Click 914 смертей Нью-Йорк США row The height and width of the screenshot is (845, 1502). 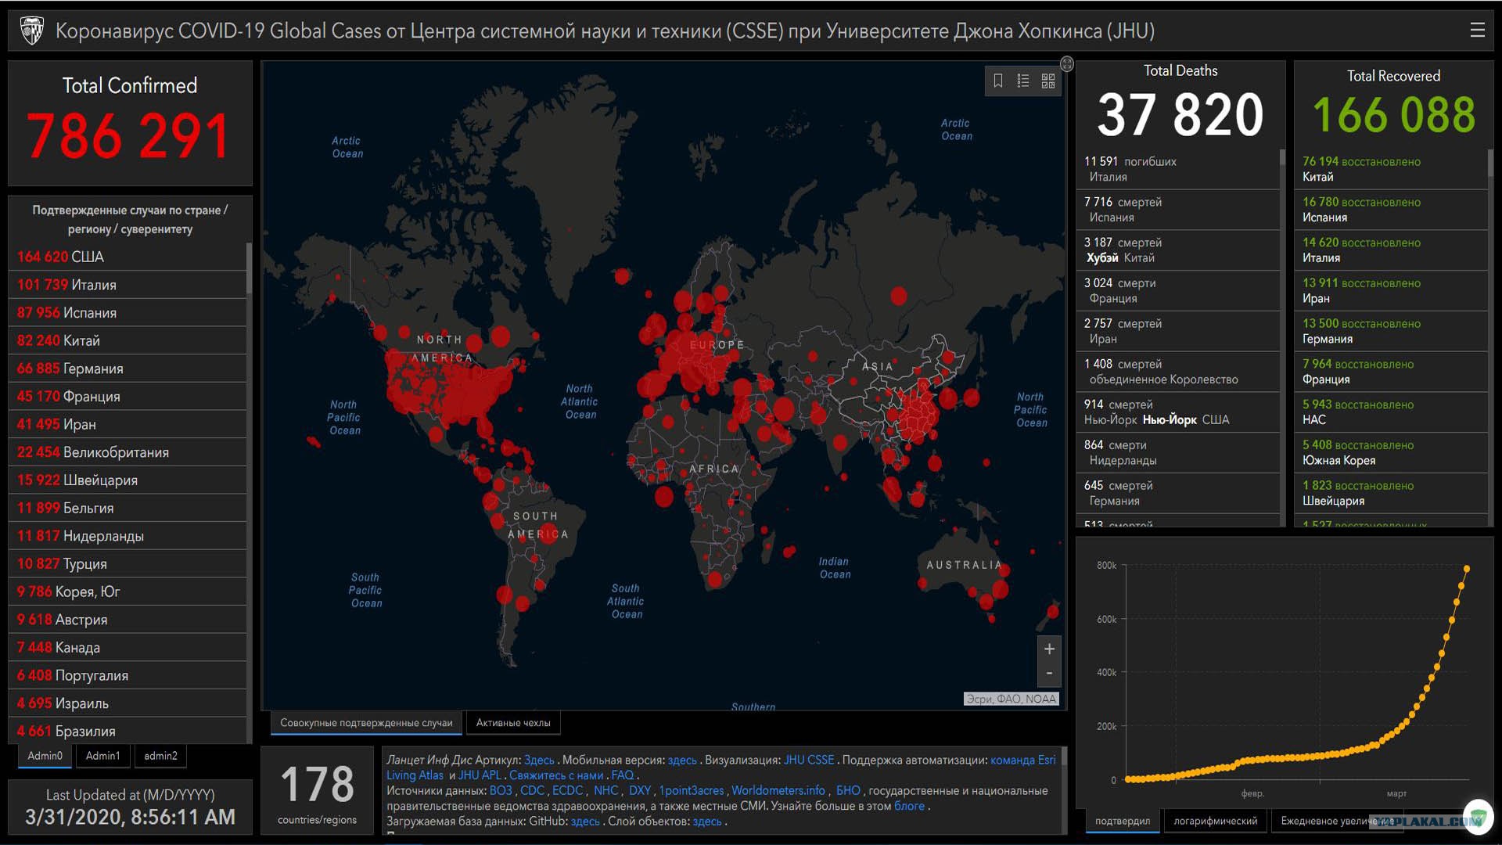click(x=1178, y=412)
